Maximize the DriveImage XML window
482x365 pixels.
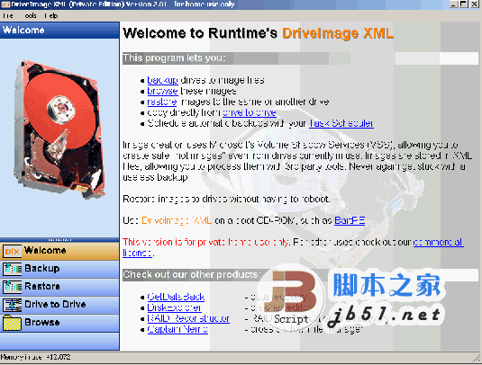(x=464, y=4)
